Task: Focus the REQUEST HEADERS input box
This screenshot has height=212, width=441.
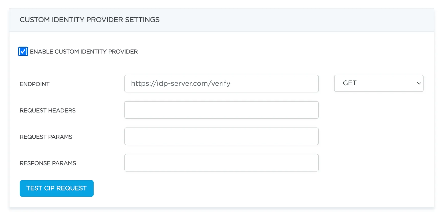Action: point(221,110)
